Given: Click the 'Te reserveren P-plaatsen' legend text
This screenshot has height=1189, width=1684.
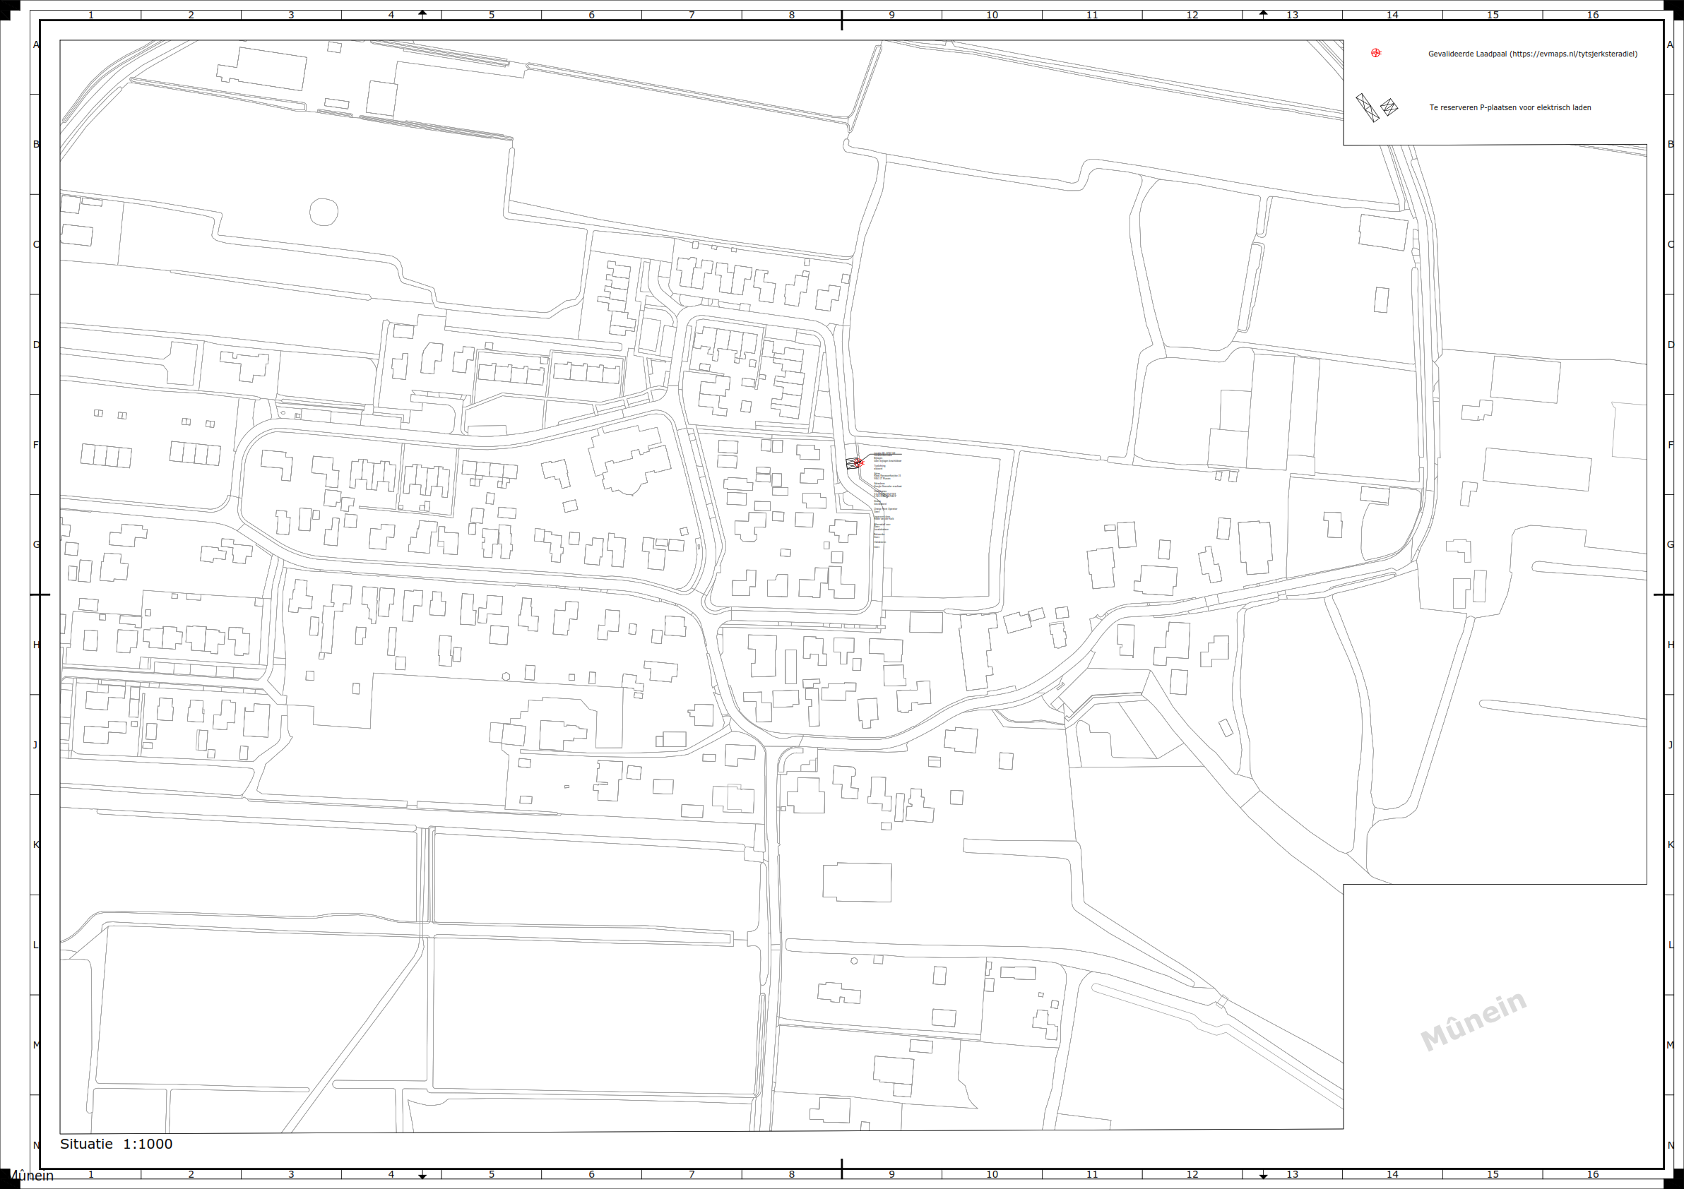Looking at the screenshot, I should tap(1510, 108).
